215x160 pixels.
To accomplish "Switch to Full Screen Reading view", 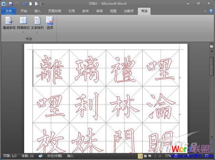I will pos(145,156).
